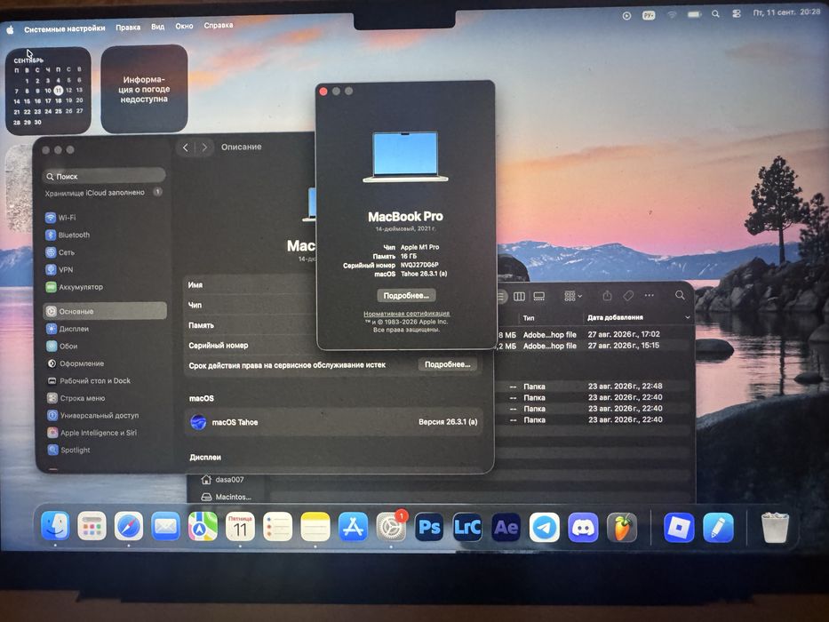The height and width of the screenshot is (622, 829).
Task: Click Подробнее… next to service coverage
Action: point(447,364)
